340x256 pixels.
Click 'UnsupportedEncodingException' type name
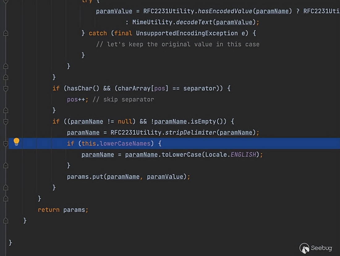tap(187, 33)
